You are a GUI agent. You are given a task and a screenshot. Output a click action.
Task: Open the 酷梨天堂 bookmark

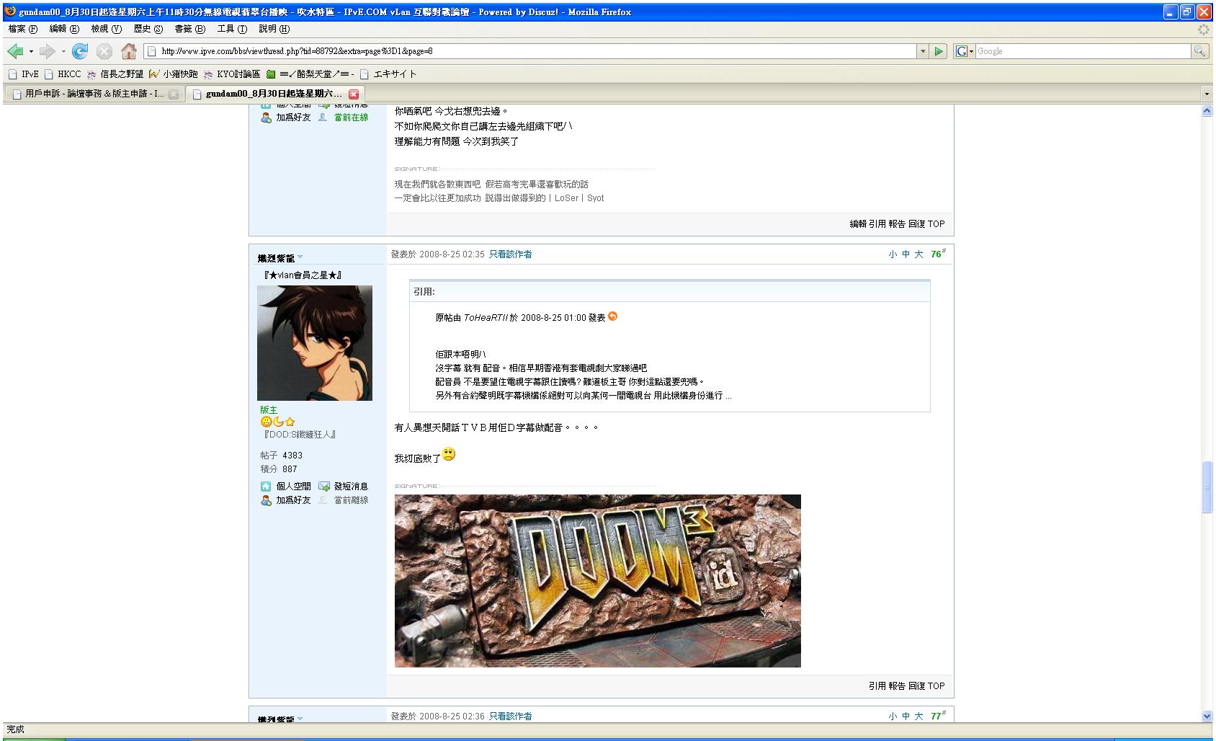pos(310,74)
